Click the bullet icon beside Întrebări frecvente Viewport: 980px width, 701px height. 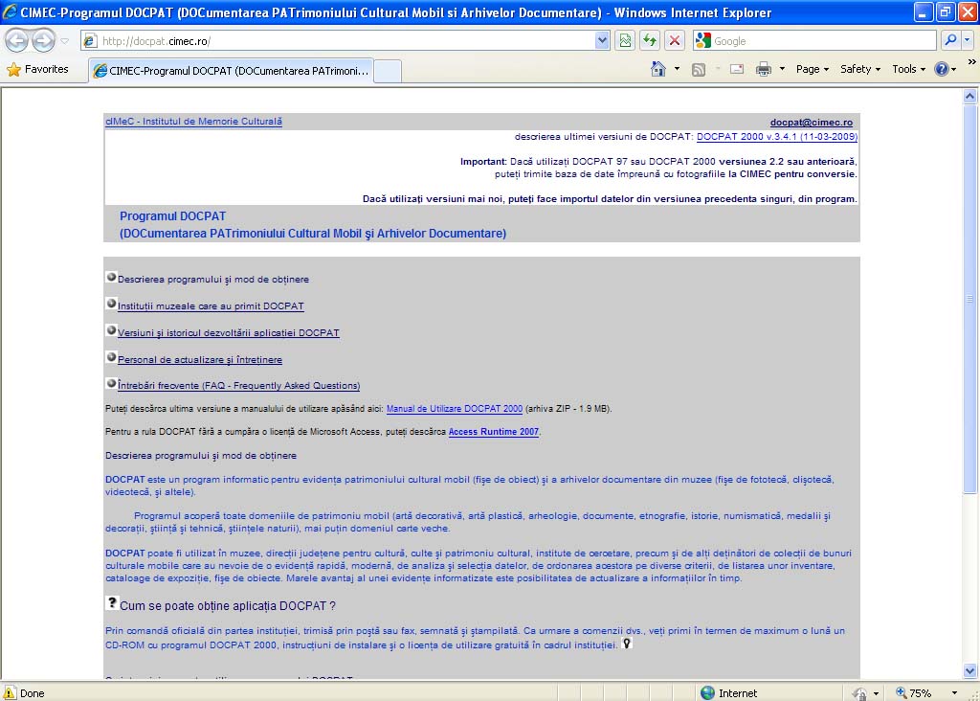tap(111, 383)
